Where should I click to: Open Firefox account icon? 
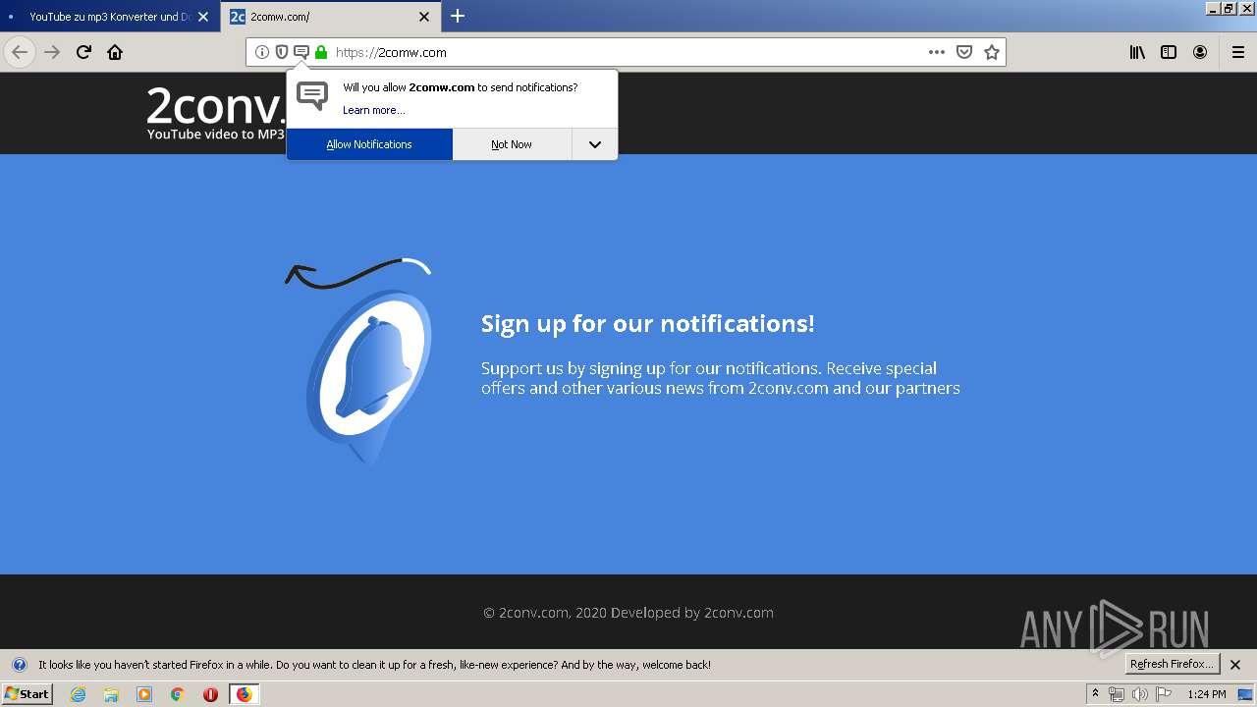click(1200, 52)
